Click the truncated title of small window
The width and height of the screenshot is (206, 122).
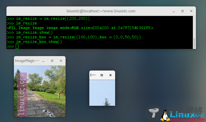[x=93, y=75]
